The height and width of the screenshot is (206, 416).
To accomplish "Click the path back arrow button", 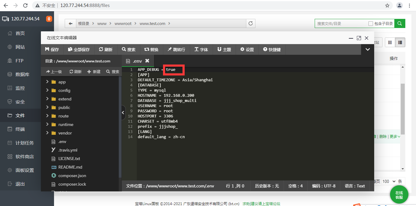I will click(71, 23).
